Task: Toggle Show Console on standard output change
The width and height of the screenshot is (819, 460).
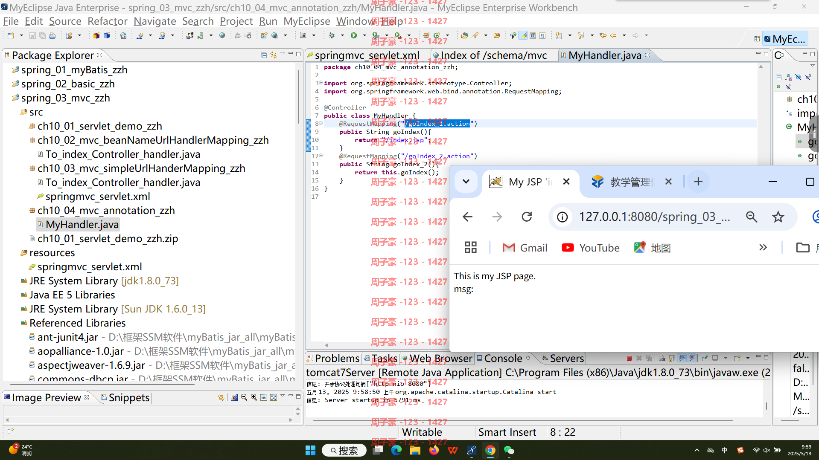Action: [682, 358]
